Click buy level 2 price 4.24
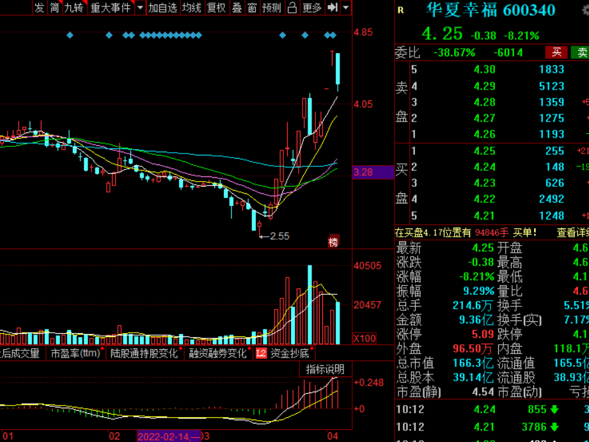589x442 pixels. (x=485, y=167)
